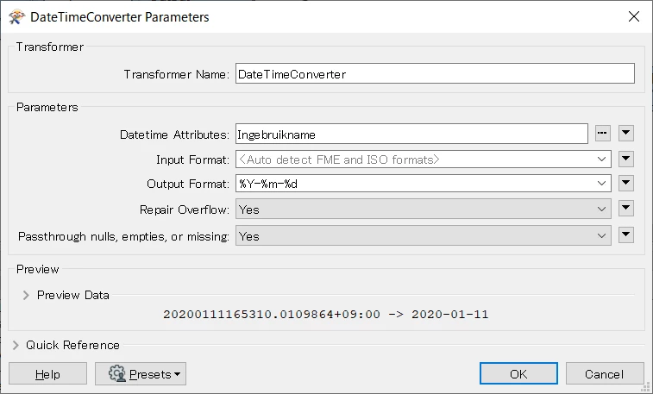653x394 pixels.
Task: Open the Presets menu button
Action: point(141,373)
